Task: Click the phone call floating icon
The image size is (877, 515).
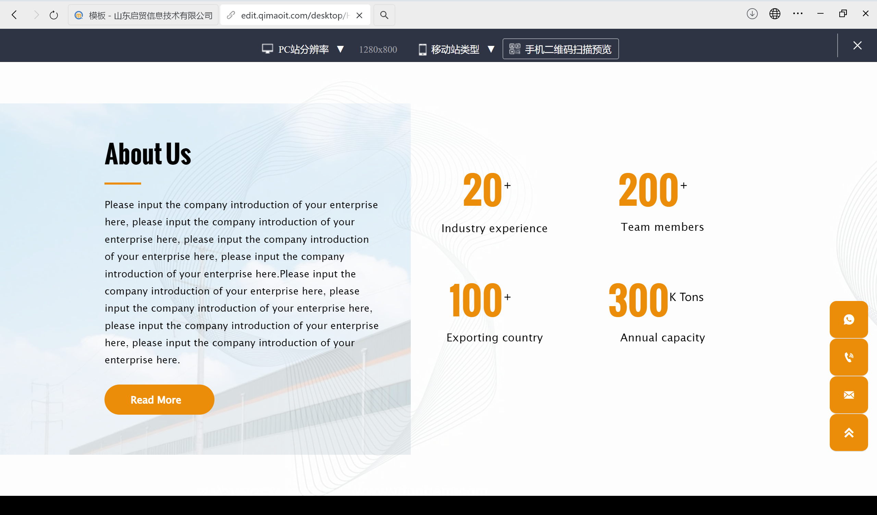Action: click(x=849, y=357)
